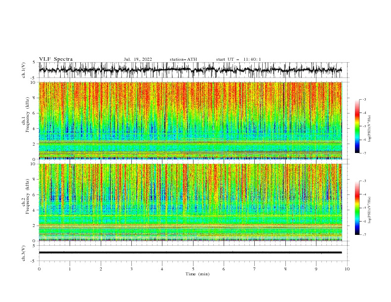Click the time axis tick label "5"
Screen dimensions: 391x302
pyautogui.click(x=193, y=269)
